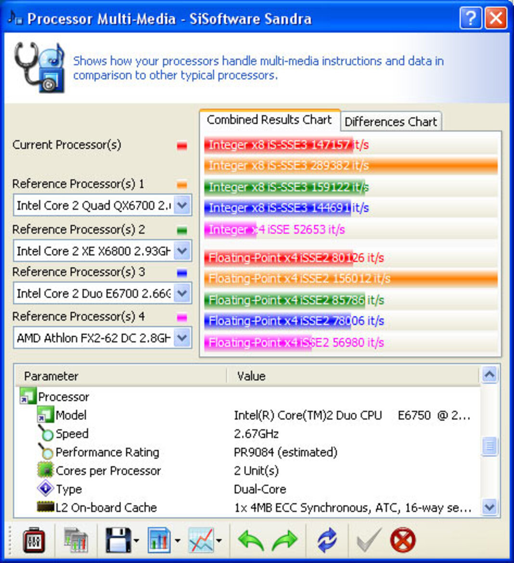514x563 pixels.
Task: Click the green Forward arrow
Action: click(285, 540)
